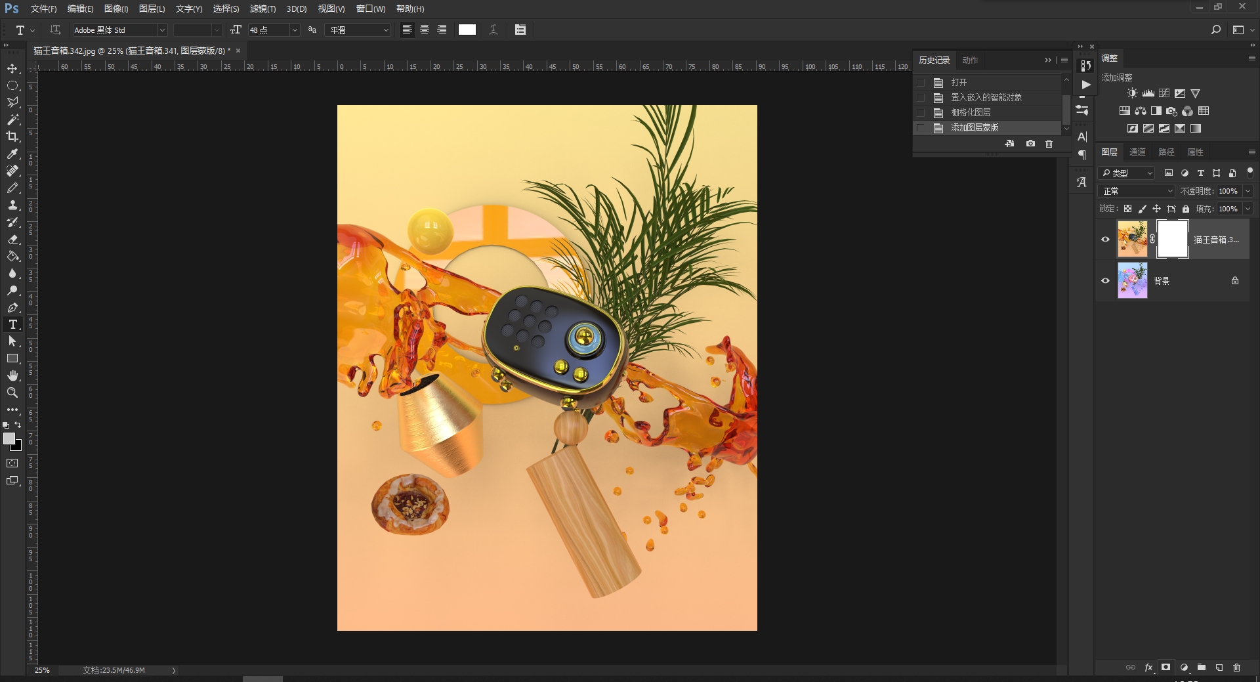The image size is (1260, 682).
Task: Open the 滤镜 menu
Action: [x=263, y=9]
